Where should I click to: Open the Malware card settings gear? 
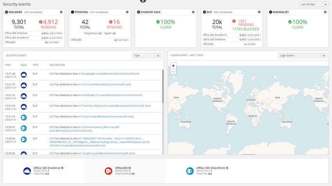[61, 12]
